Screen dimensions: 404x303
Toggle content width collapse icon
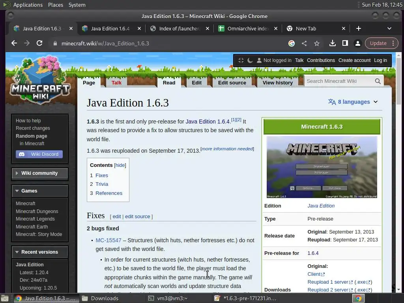pos(241,60)
